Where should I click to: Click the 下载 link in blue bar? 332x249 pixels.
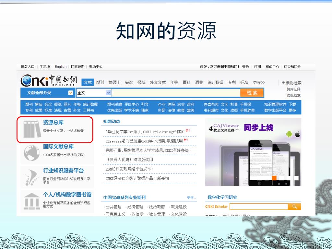[292, 104]
